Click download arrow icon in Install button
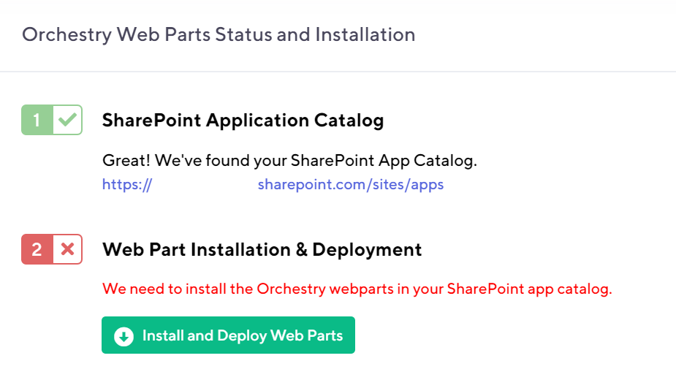This screenshot has width=676, height=380. pos(124,336)
